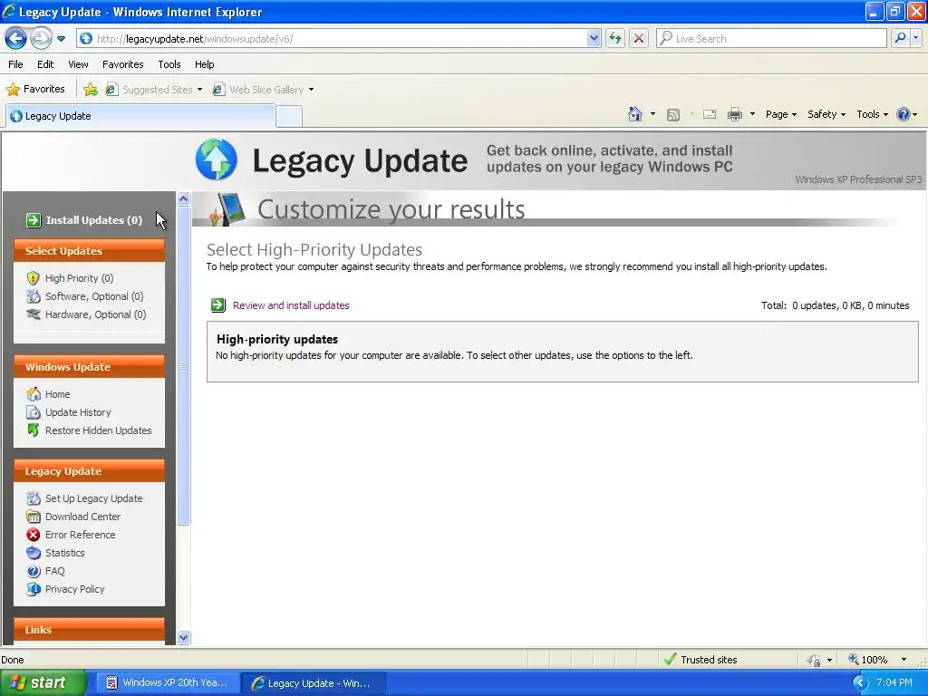Click the Privacy Policy info icon

(x=34, y=589)
